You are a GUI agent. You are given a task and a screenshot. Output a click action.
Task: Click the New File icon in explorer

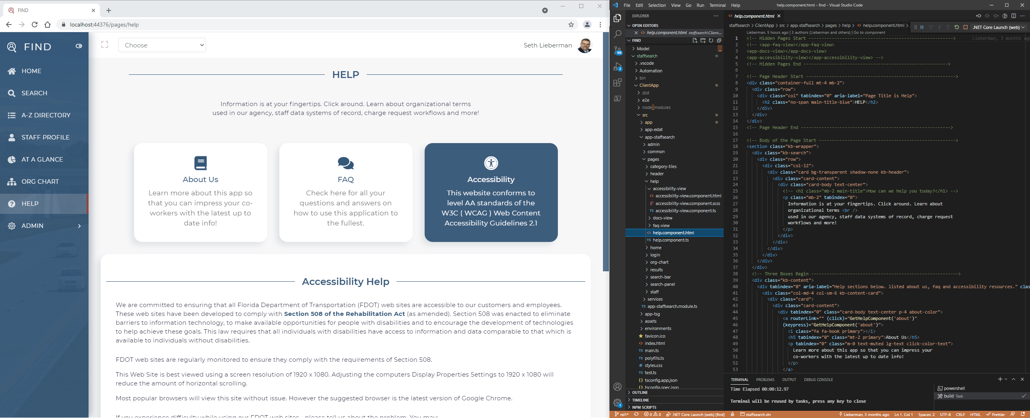point(695,41)
